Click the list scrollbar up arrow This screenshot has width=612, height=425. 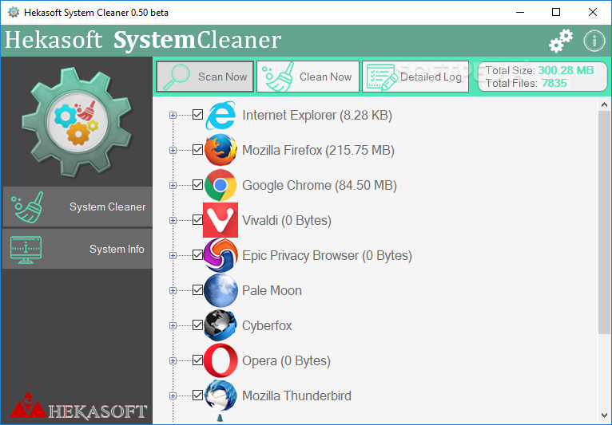[604, 104]
